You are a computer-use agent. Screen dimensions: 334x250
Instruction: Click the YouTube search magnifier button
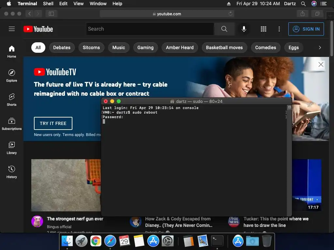tap(224, 29)
